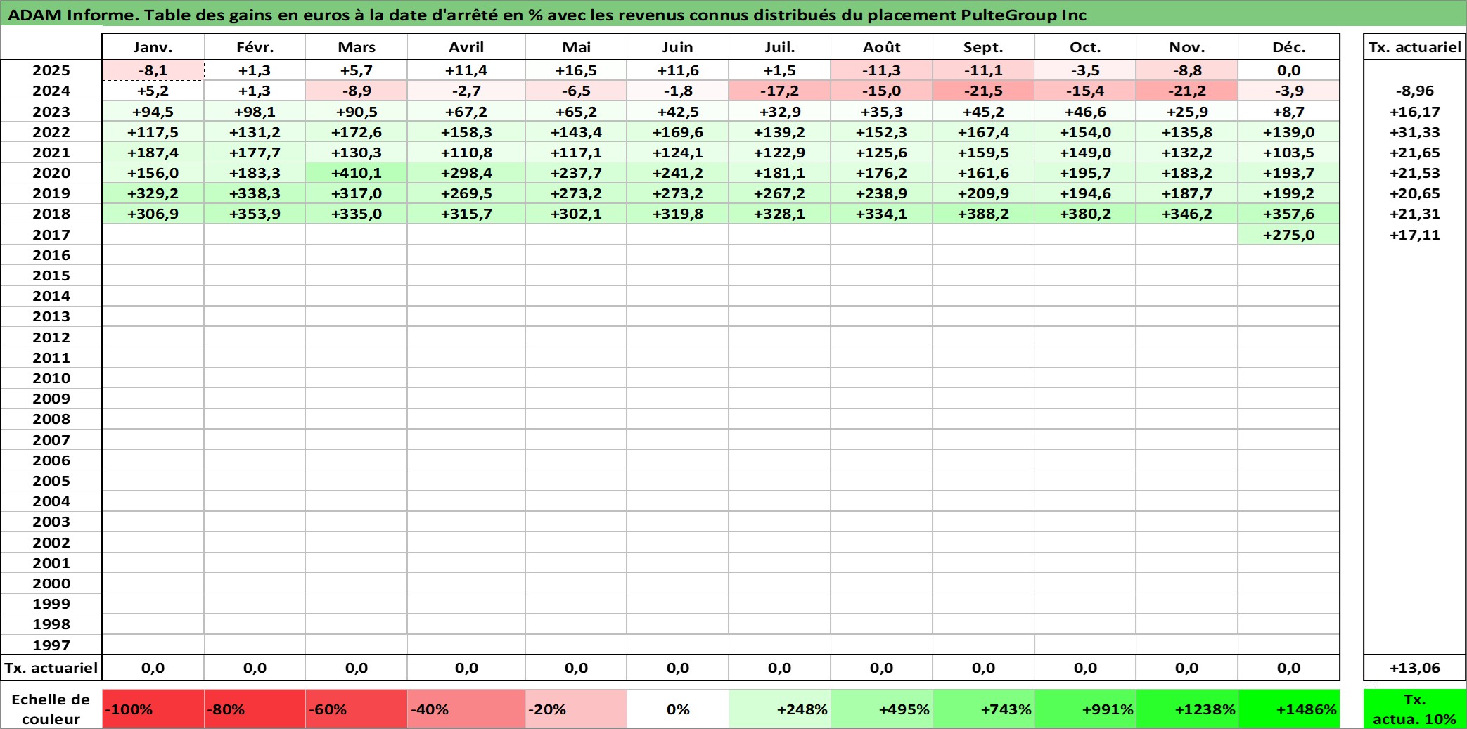
Task: Select the 'Echelle de couleur' label
Action: coord(51,709)
